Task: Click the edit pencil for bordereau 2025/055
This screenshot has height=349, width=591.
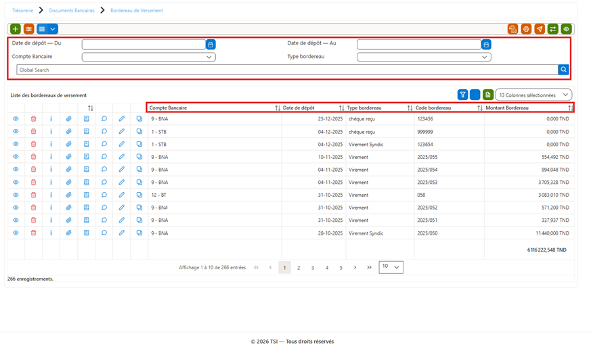Action: click(x=122, y=157)
